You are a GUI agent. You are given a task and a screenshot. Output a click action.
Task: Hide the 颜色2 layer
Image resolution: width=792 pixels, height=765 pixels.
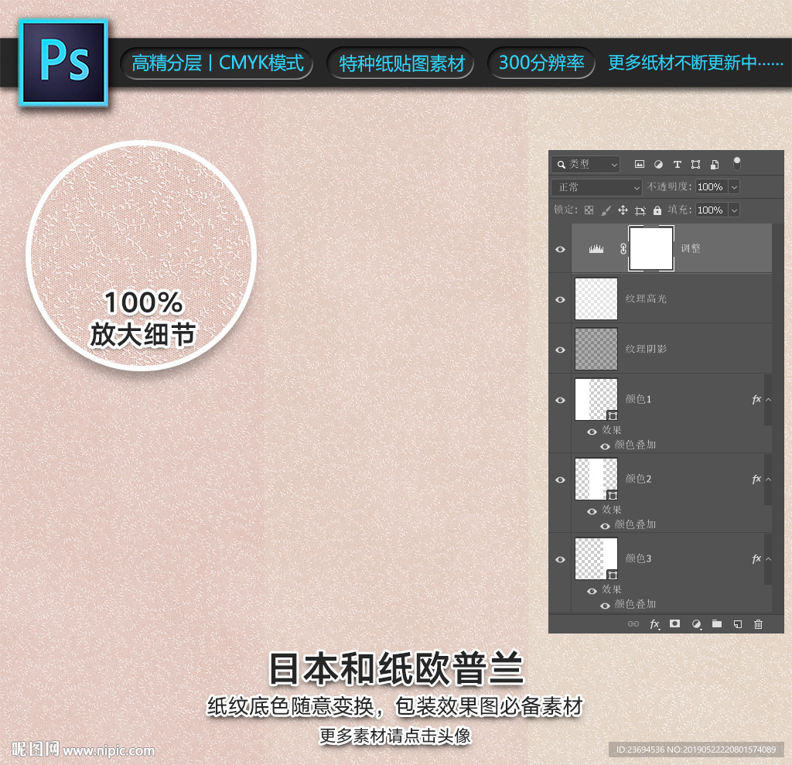[560, 480]
